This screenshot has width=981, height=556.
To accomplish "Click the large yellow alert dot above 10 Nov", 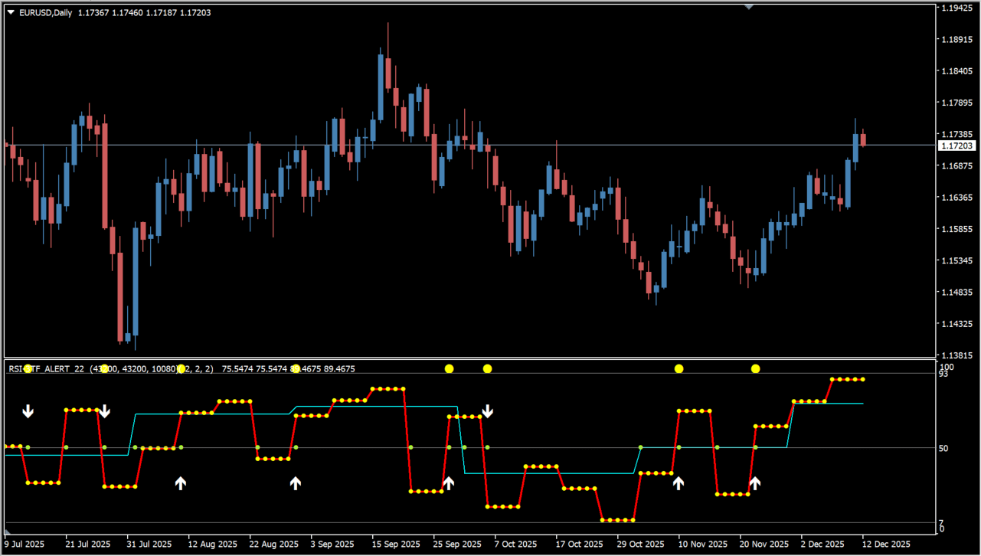I will coord(679,369).
